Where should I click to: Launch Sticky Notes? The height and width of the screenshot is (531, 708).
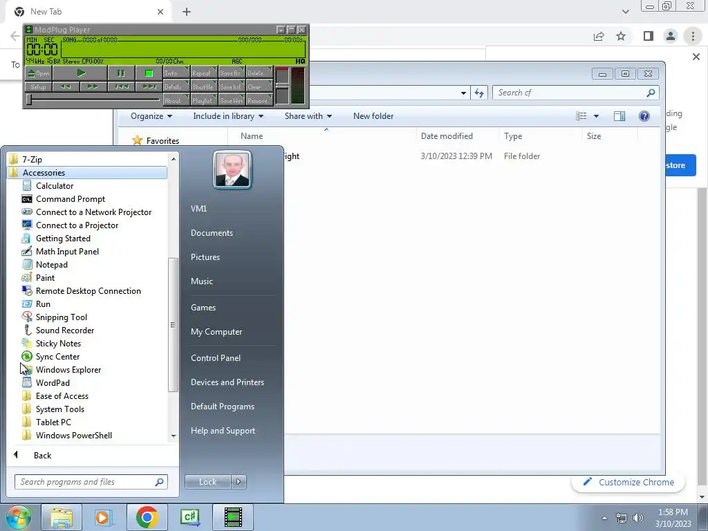58,343
